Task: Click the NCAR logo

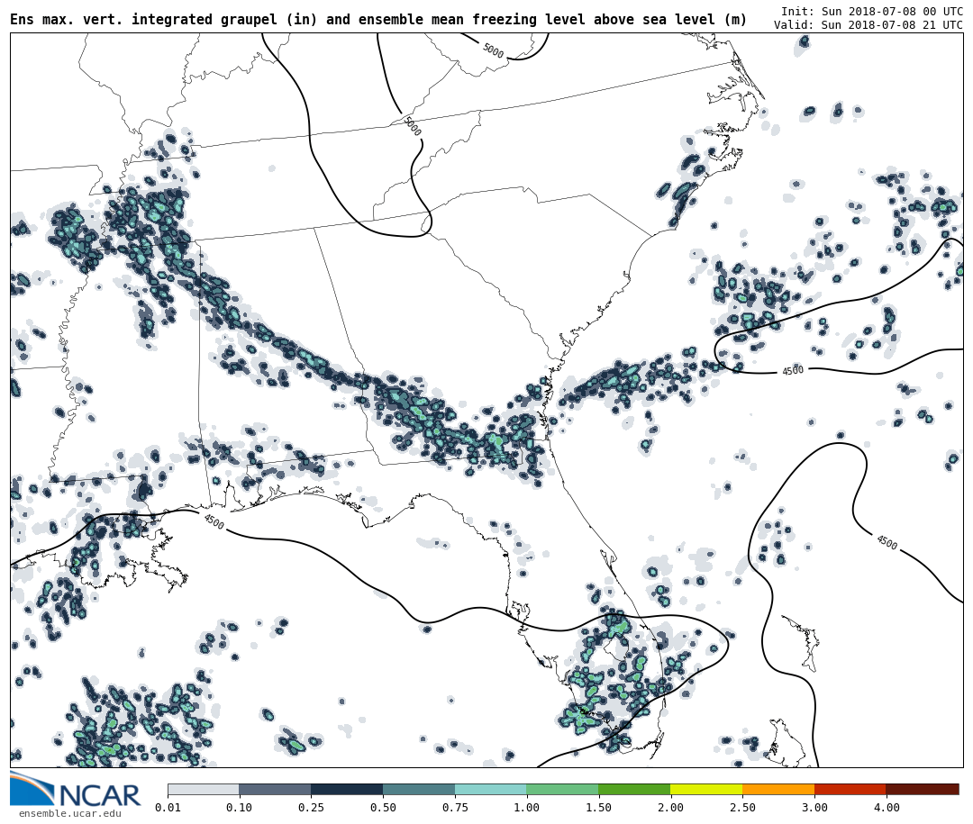Action: [76, 790]
